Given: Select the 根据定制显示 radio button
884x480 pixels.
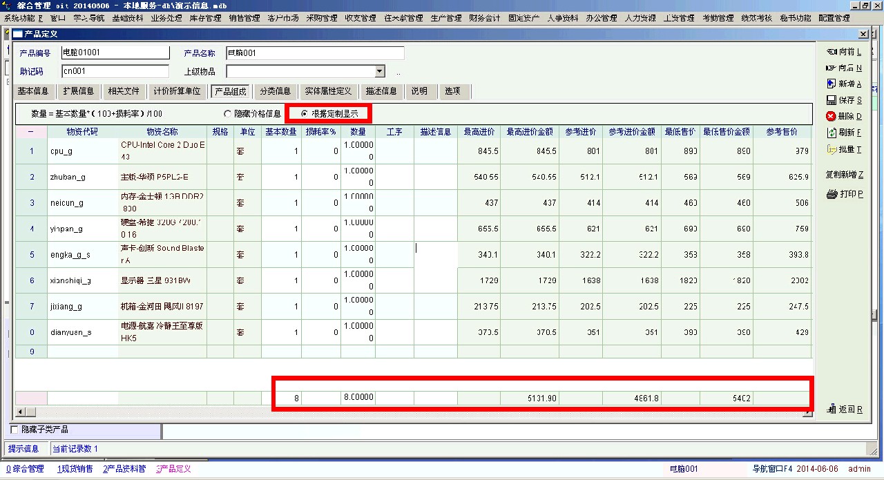Looking at the screenshot, I should point(305,113).
